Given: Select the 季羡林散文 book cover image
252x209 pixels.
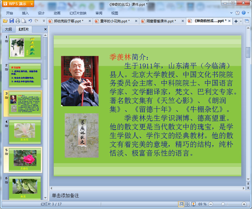Looking at the screenshot, I should coord(82,135).
